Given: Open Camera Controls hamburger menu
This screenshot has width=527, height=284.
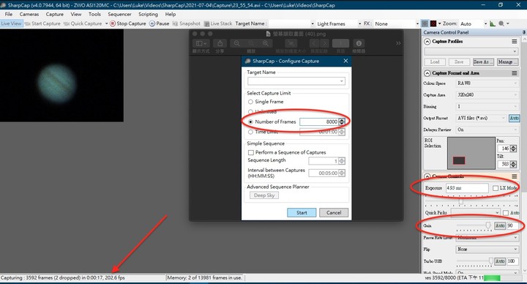Looking at the screenshot, I should point(515,176).
